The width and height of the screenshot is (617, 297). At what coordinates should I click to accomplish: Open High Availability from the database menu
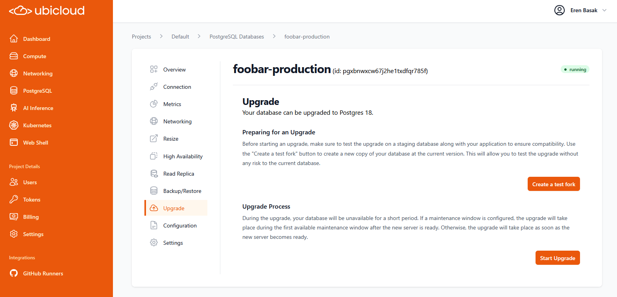[x=183, y=156]
